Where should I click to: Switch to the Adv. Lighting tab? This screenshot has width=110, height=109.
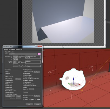(x=12, y=49)
